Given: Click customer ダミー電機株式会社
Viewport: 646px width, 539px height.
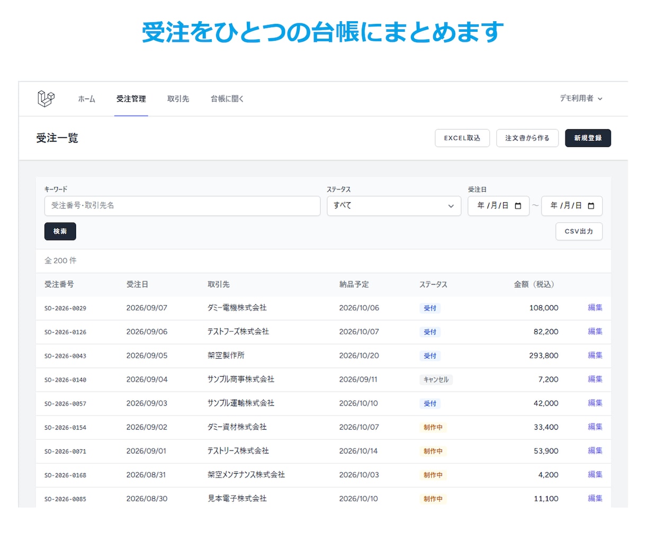Looking at the screenshot, I should click(237, 307).
